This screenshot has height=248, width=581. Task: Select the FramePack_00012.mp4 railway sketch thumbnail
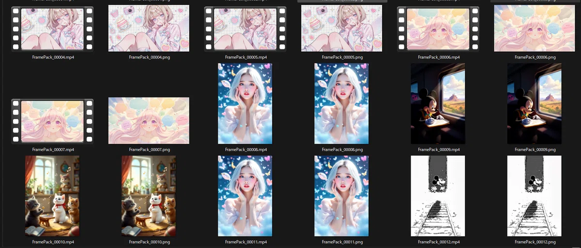click(438, 196)
